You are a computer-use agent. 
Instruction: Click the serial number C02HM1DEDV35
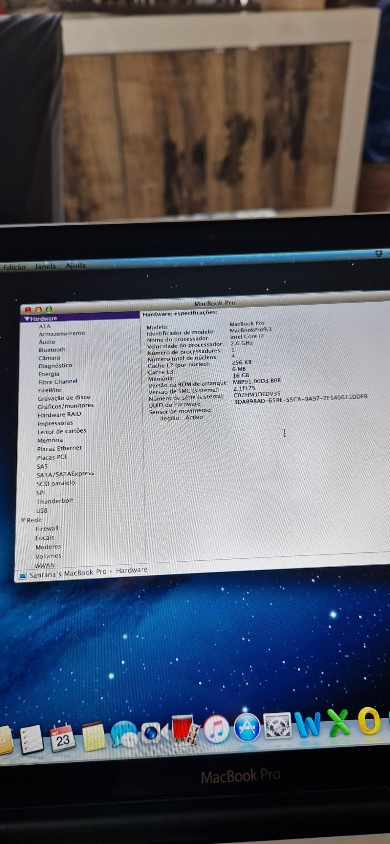click(257, 394)
